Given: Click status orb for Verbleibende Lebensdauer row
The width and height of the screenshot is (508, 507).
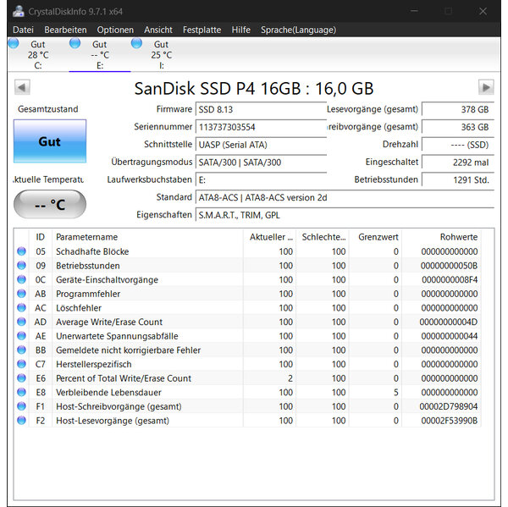Looking at the screenshot, I should 22,393.
